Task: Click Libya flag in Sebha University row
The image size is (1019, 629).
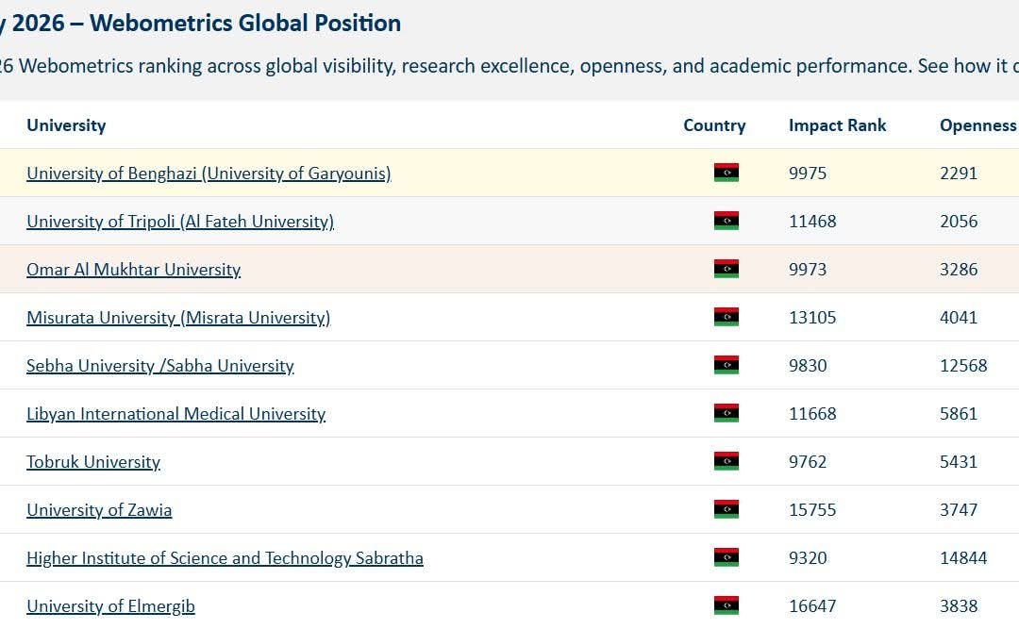Action: tap(727, 365)
